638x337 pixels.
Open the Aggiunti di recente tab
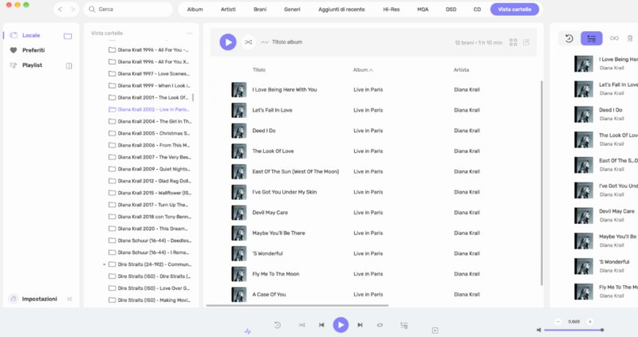click(341, 10)
